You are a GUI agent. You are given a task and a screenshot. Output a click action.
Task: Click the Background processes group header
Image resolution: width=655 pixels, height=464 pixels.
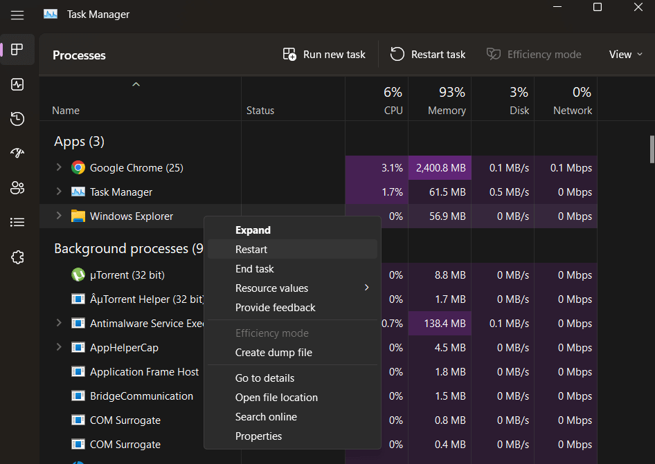[129, 249]
